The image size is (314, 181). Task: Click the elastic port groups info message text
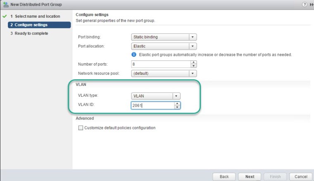click(215, 55)
